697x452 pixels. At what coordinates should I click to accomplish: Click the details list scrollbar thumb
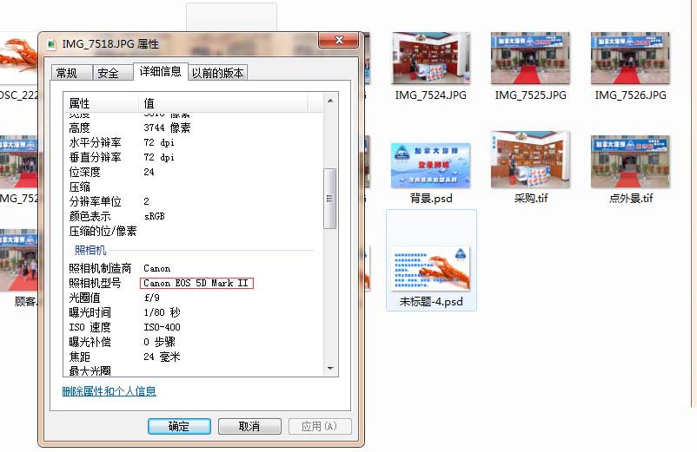click(x=330, y=199)
